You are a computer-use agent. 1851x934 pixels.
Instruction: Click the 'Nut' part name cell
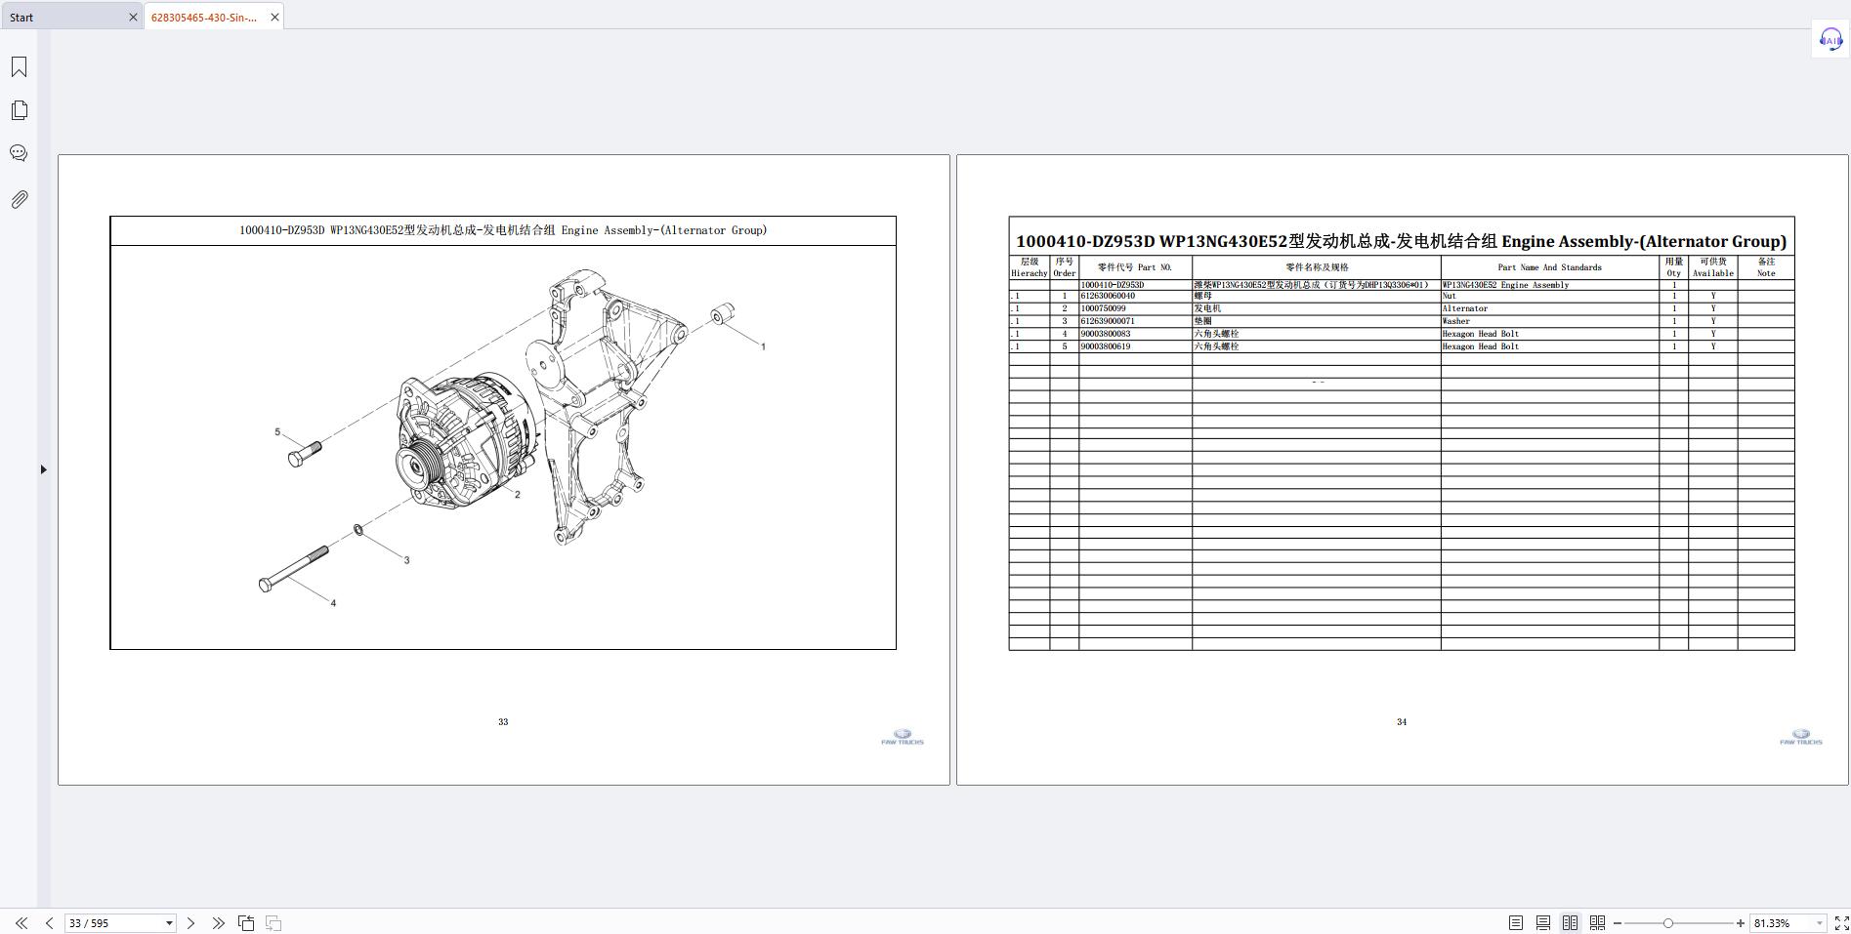[1549, 296]
